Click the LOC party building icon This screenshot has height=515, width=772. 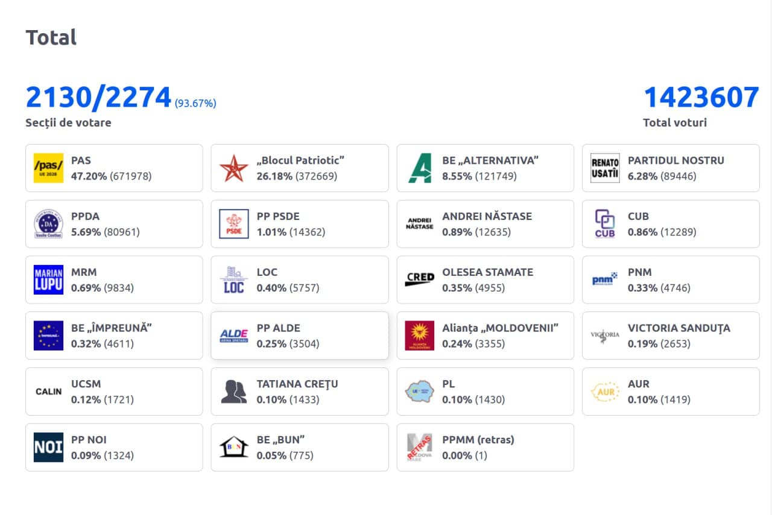point(233,279)
